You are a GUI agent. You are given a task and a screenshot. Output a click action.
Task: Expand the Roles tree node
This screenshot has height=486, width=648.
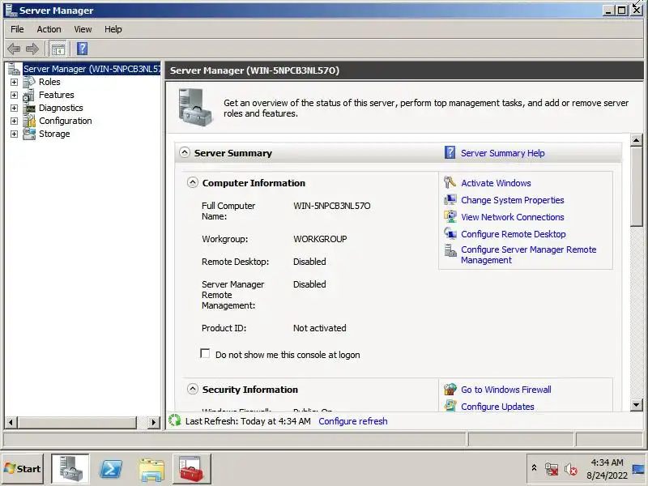(x=14, y=83)
